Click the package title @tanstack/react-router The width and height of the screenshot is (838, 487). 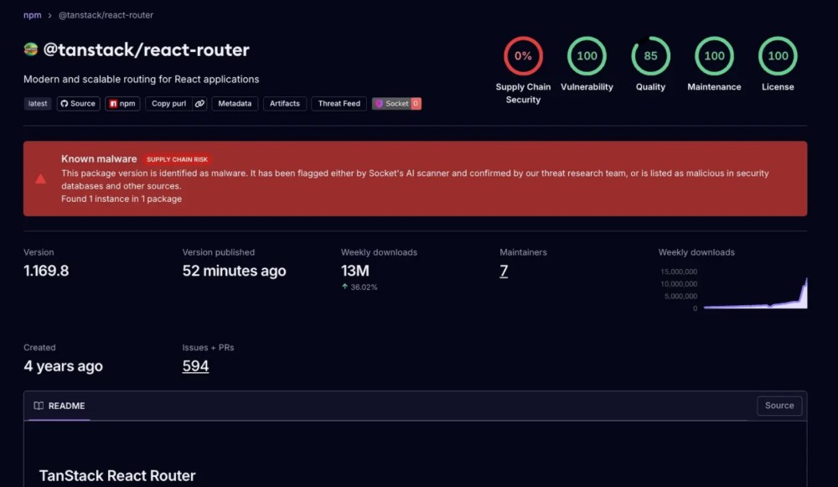tap(146, 49)
